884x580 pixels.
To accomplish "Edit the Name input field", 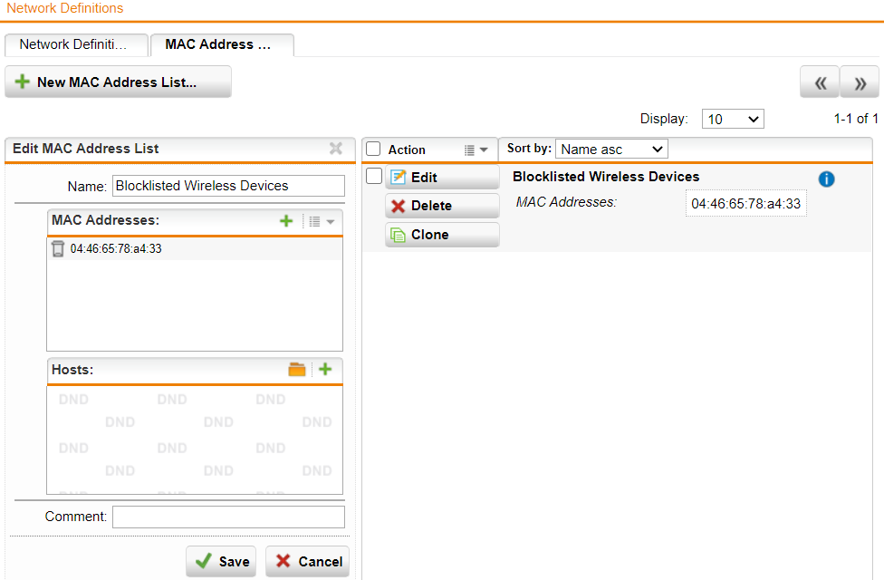I will [228, 186].
